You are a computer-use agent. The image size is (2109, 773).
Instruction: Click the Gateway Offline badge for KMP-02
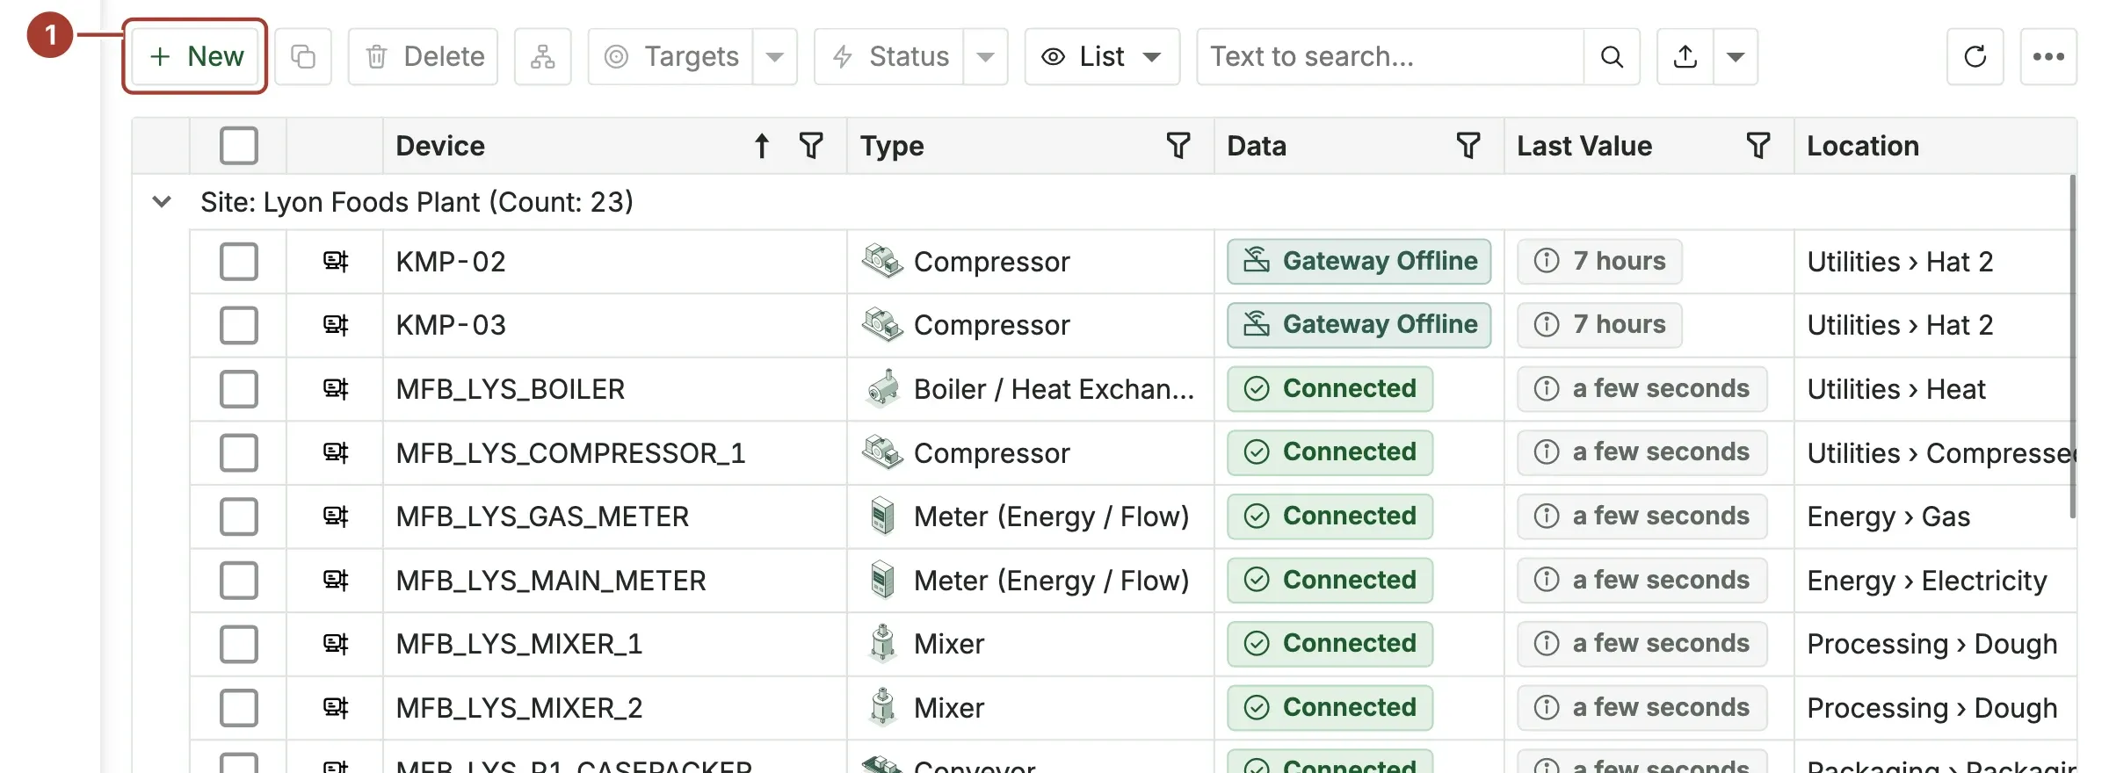tap(1359, 261)
